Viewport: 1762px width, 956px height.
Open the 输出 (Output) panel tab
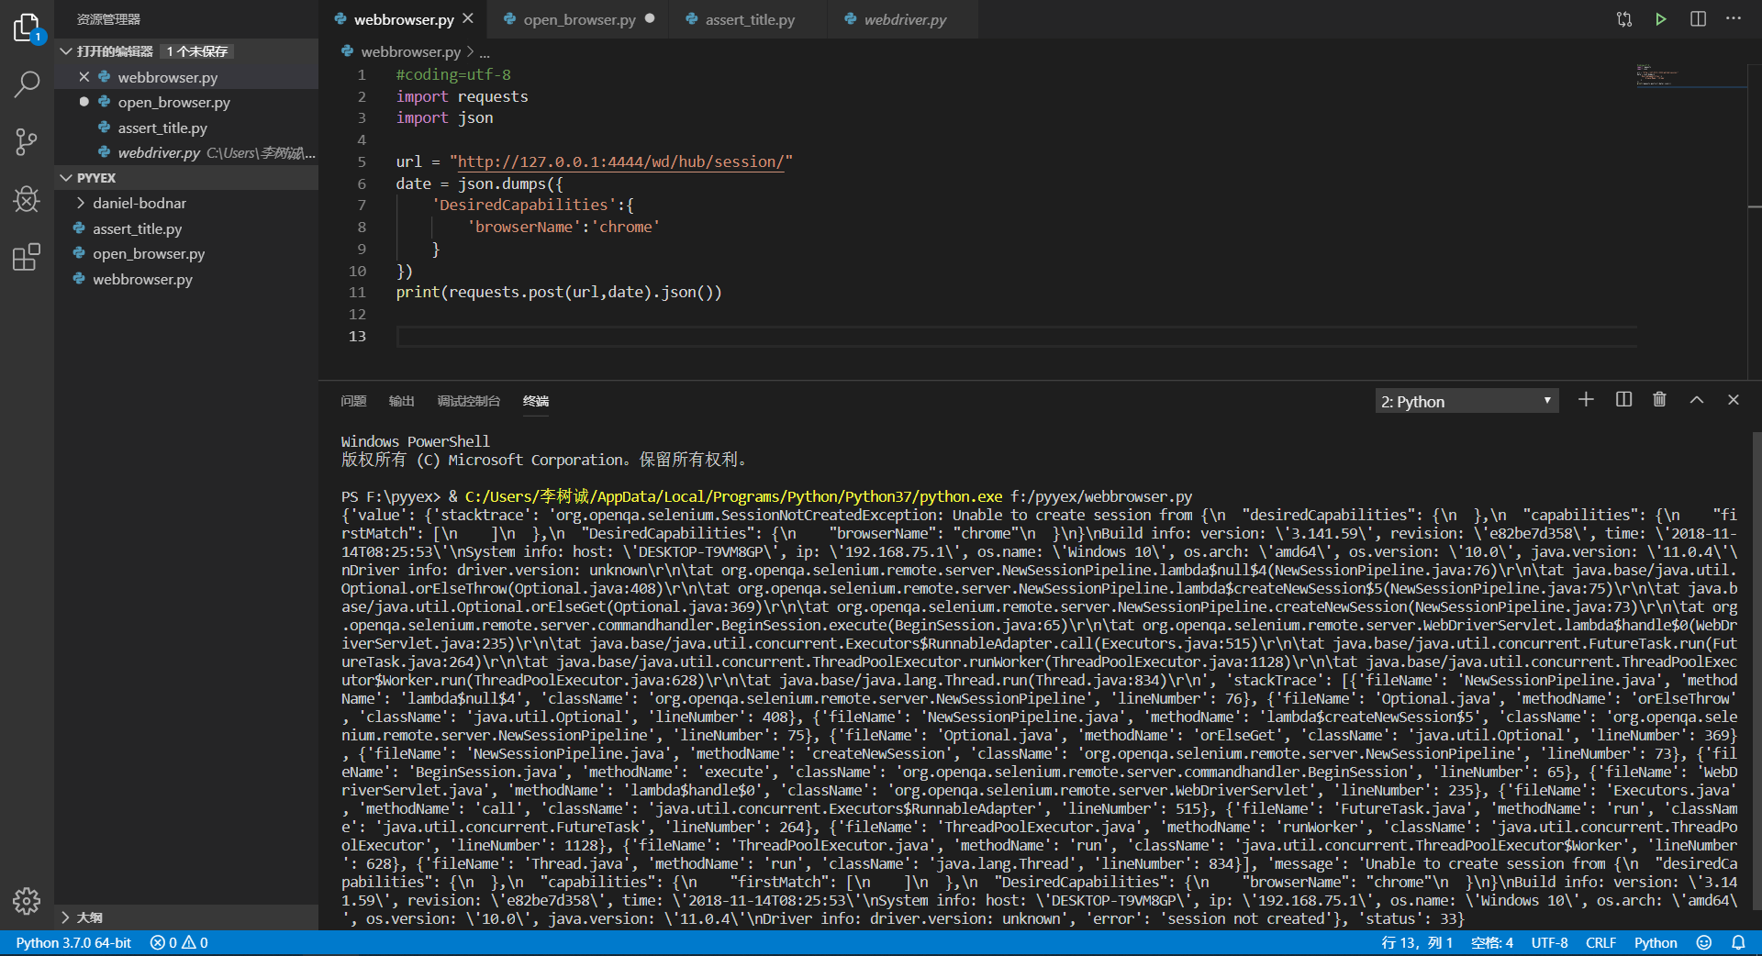pos(401,401)
